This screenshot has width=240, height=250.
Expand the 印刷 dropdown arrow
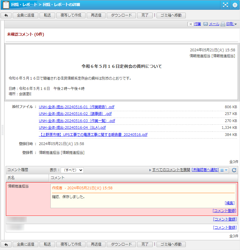[236, 24]
